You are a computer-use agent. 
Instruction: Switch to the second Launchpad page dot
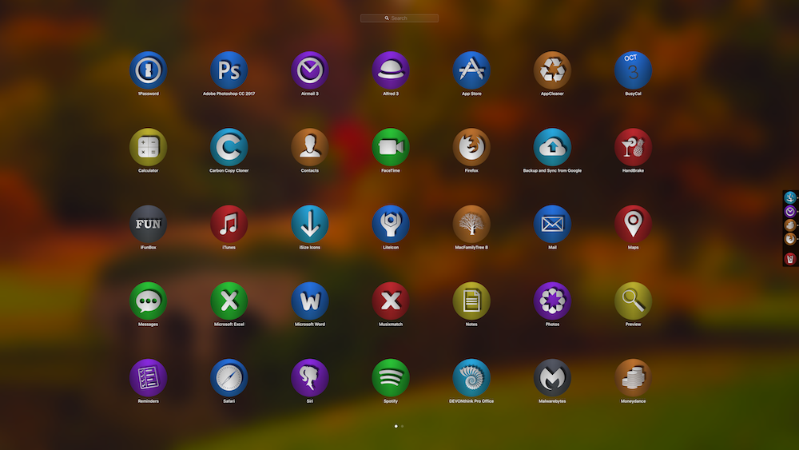[x=402, y=426]
